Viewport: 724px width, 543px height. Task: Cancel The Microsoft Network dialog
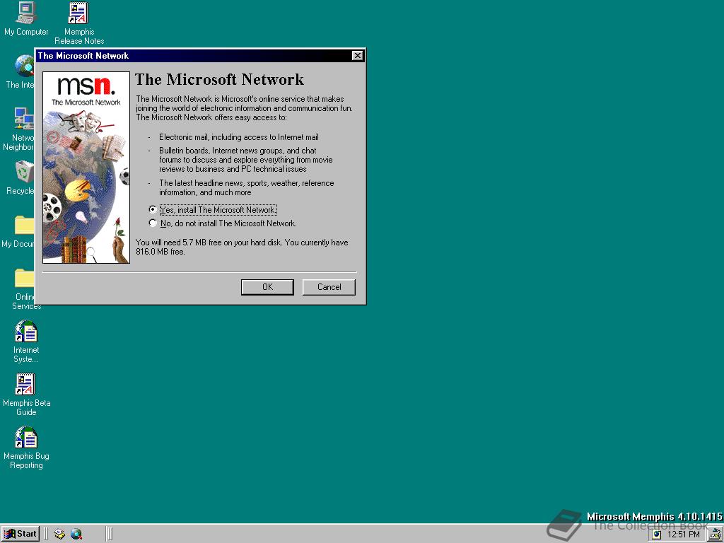click(x=329, y=287)
